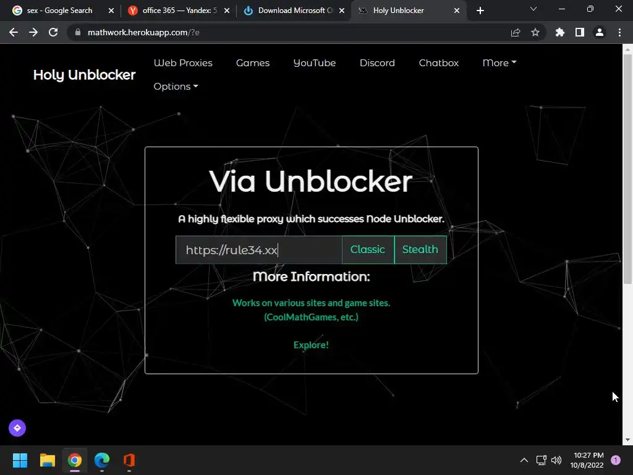Open the Office app from taskbar
This screenshot has width=633, height=475.
129,460
